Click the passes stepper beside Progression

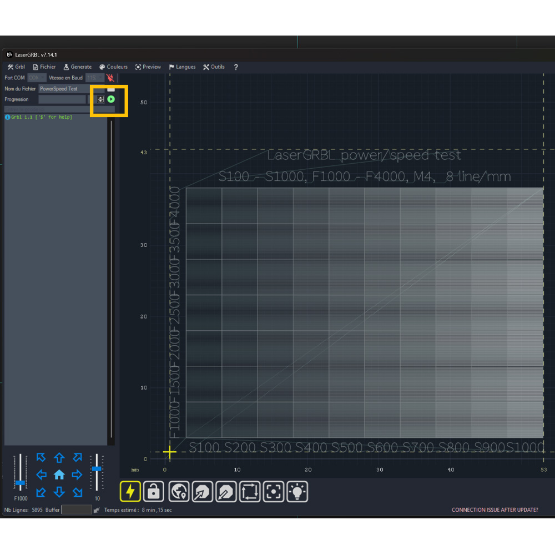[100, 99]
